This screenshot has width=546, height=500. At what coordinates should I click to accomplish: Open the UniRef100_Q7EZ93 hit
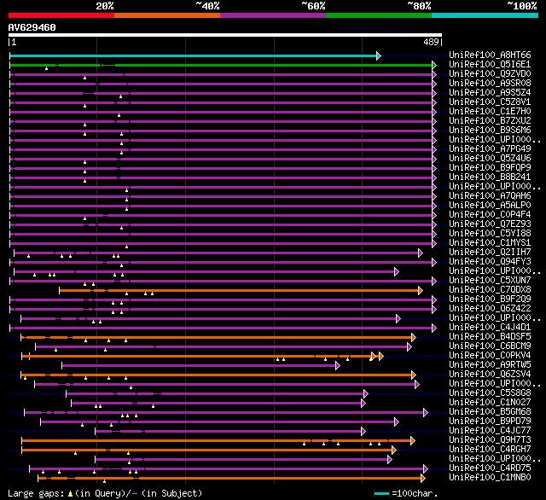pos(490,224)
